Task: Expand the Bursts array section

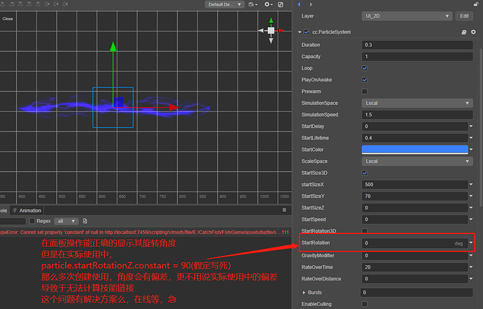Action: 304,292
